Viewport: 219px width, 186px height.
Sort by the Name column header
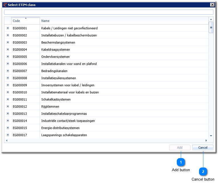(x=124, y=21)
